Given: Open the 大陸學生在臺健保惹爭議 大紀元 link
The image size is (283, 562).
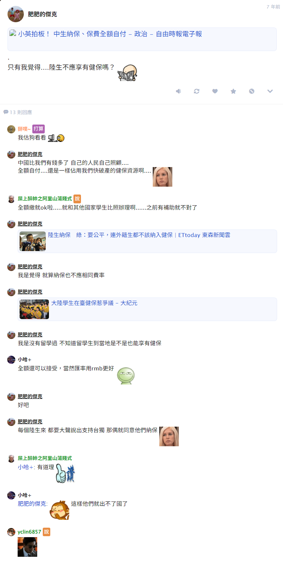Looking at the screenshot, I should click(x=94, y=303).
